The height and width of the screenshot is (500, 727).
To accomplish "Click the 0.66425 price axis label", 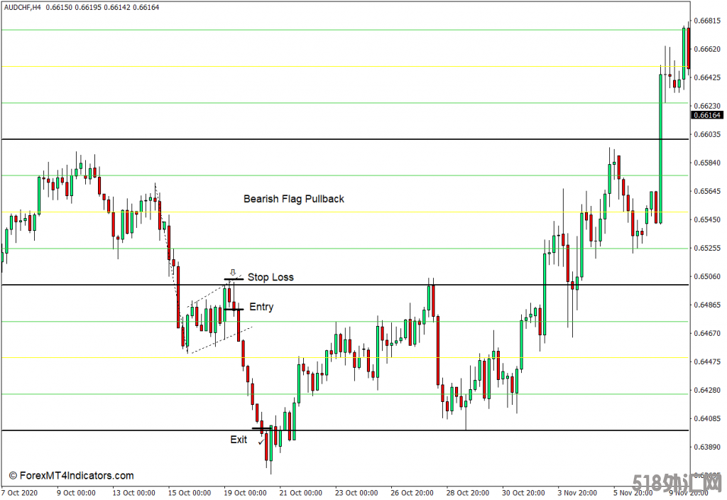I will [x=708, y=77].
